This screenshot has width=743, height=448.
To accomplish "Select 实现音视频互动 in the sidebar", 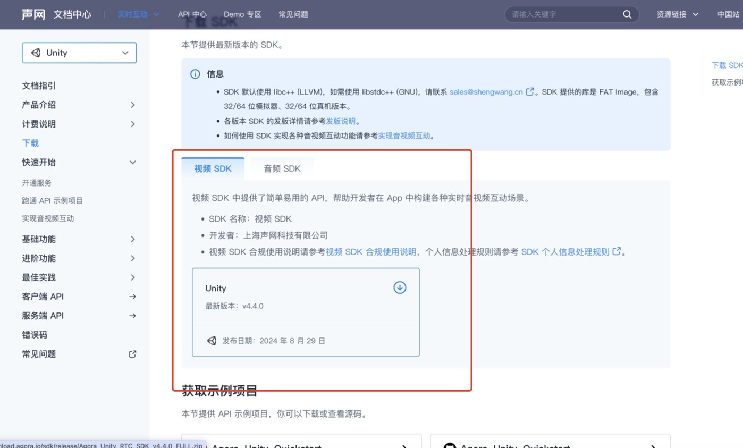I will coord(48,218).
